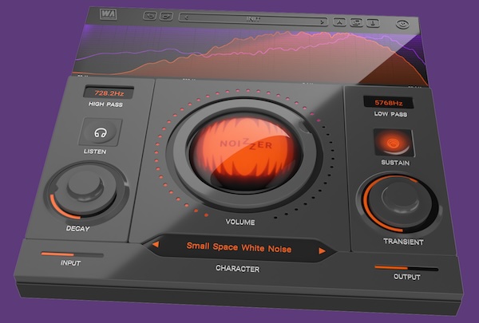Screen dimensions: 479x323
Task: Click the redo arrow button
Action: (166, 16)
